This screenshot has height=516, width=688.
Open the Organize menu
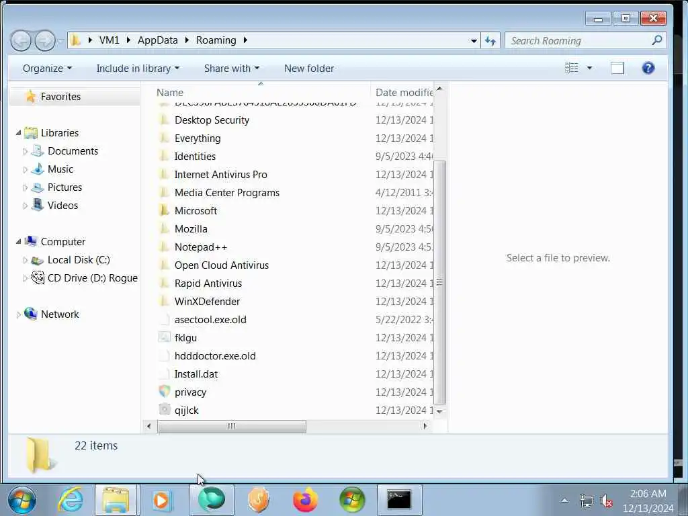(47, 69)
